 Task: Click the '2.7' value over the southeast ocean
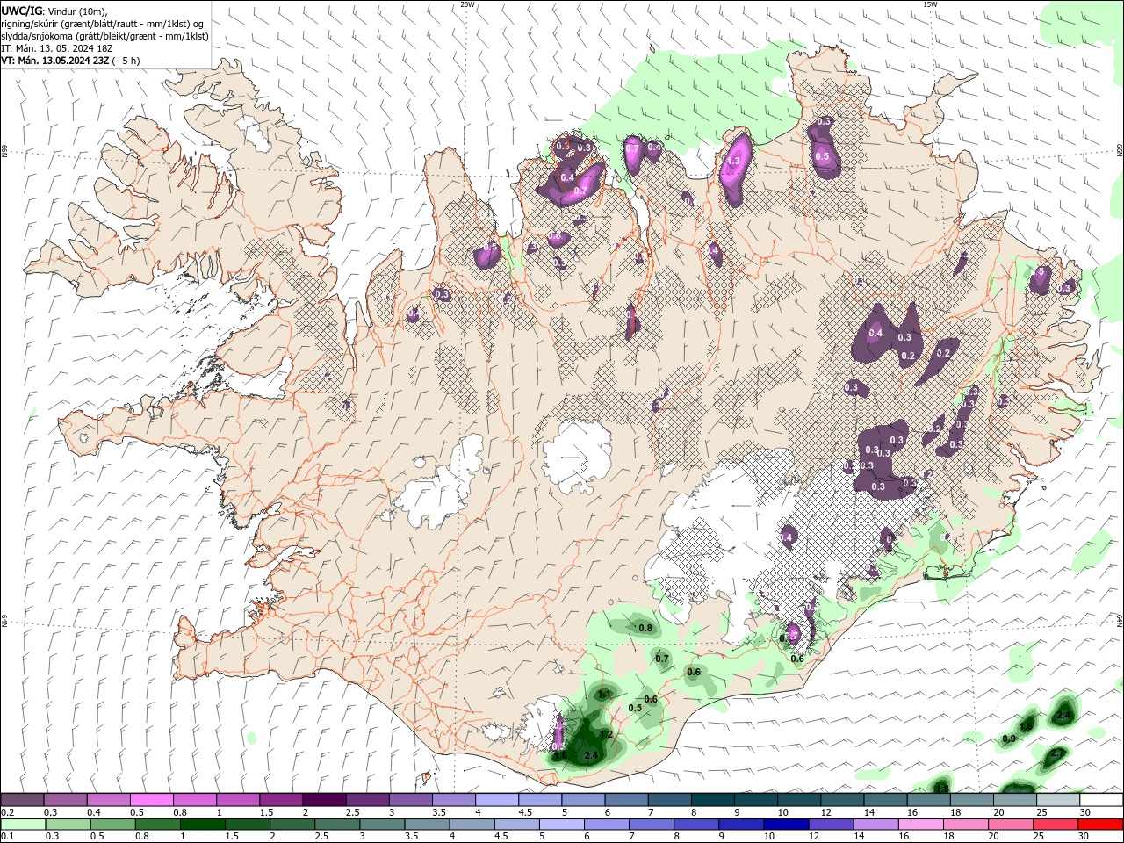point(1057,753)
